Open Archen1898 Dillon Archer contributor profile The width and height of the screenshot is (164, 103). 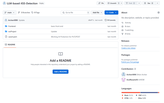[137, 74]
